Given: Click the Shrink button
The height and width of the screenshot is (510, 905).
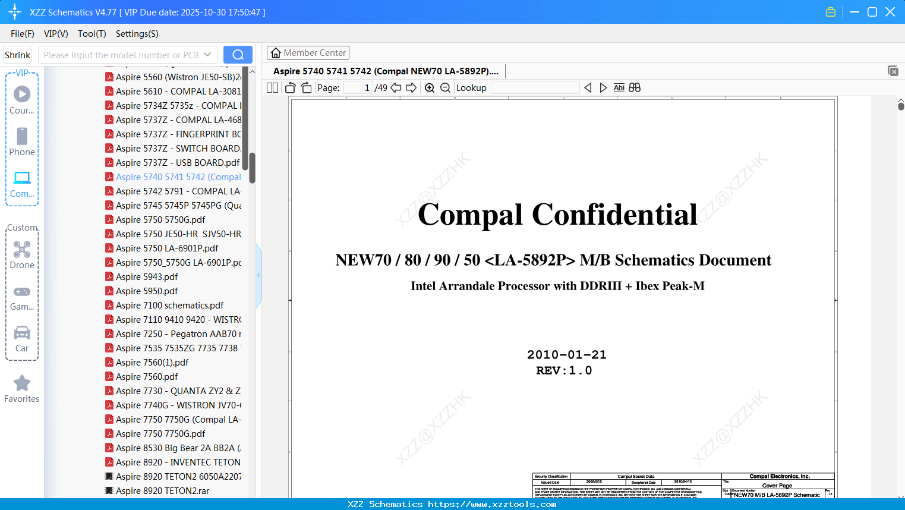Looking at the screenshot, I should tap(18, 55).
